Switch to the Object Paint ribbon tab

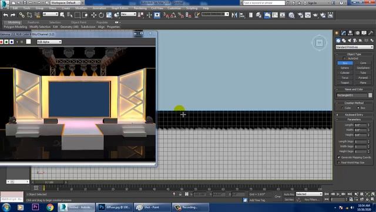point(78,22)
